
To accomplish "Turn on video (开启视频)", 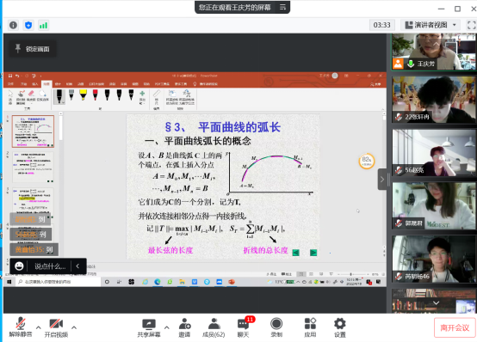I will coord(56,327).
